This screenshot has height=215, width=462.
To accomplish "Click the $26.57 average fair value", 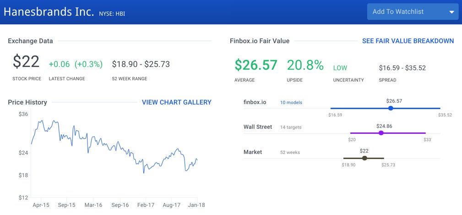I will [x=256, y=65].
